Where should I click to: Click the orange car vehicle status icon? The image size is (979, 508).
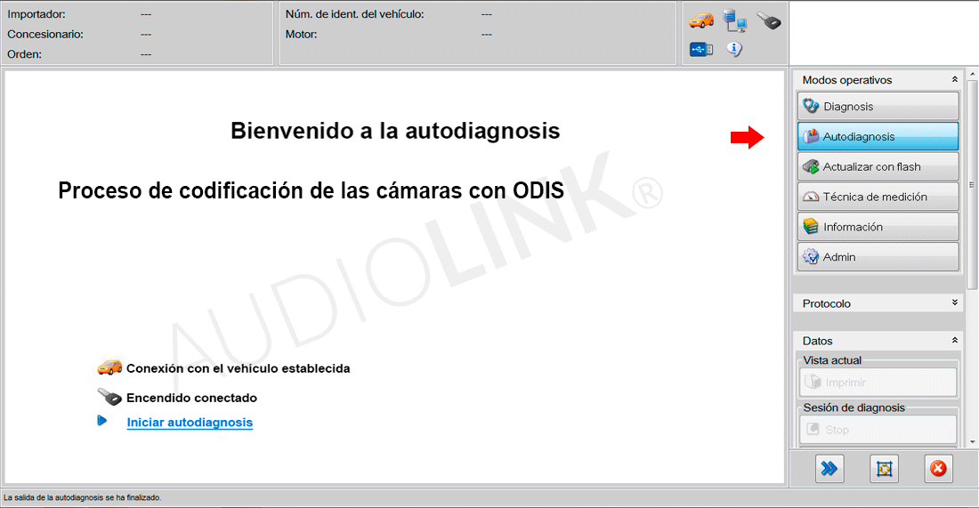coord(701,20)
